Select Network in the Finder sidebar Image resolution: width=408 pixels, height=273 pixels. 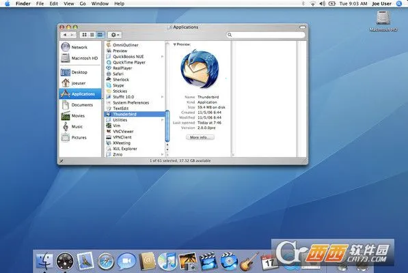coord(80,47)
